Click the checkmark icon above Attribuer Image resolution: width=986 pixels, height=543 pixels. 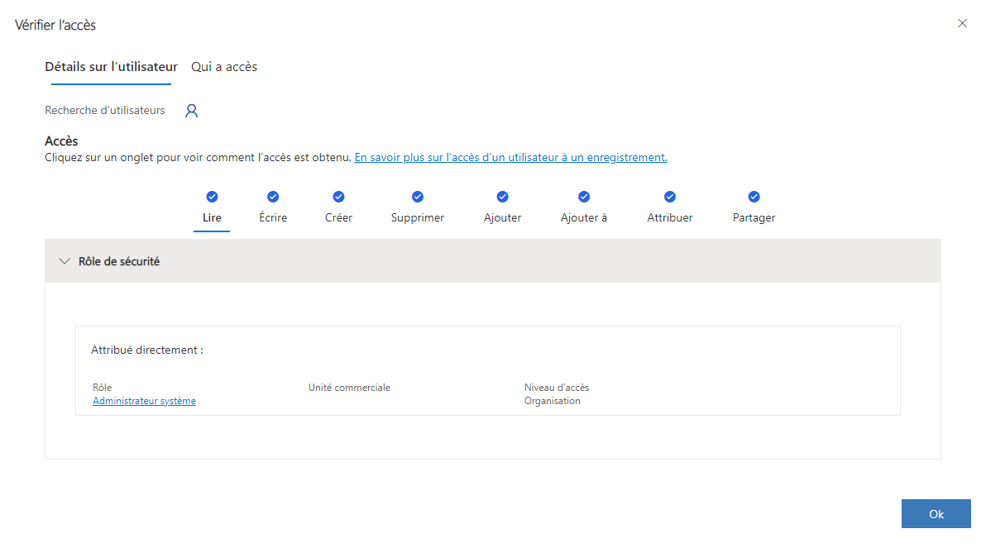click(x=670, y=197)
